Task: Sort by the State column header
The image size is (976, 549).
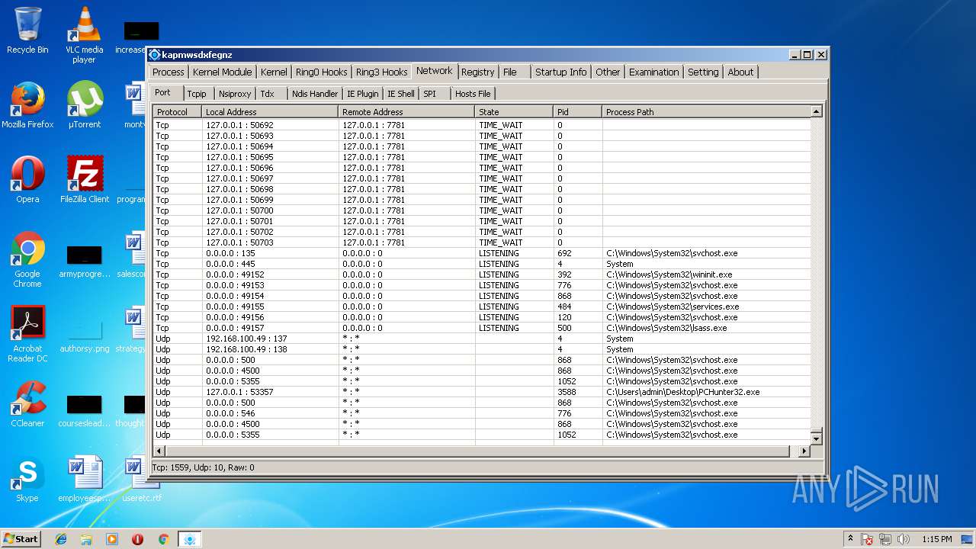Action: coord(514,112)
